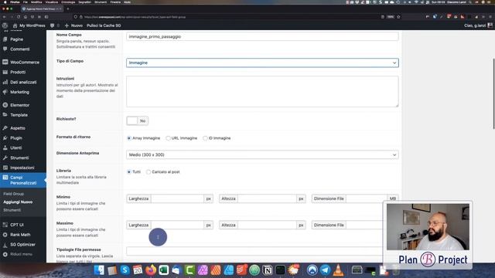
Task: Open Excel from the Dock
Action: tap(164, 270)
